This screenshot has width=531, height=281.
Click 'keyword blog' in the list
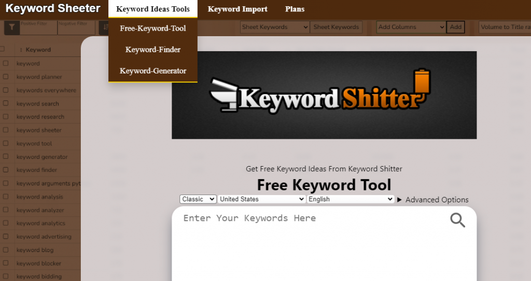35,250
